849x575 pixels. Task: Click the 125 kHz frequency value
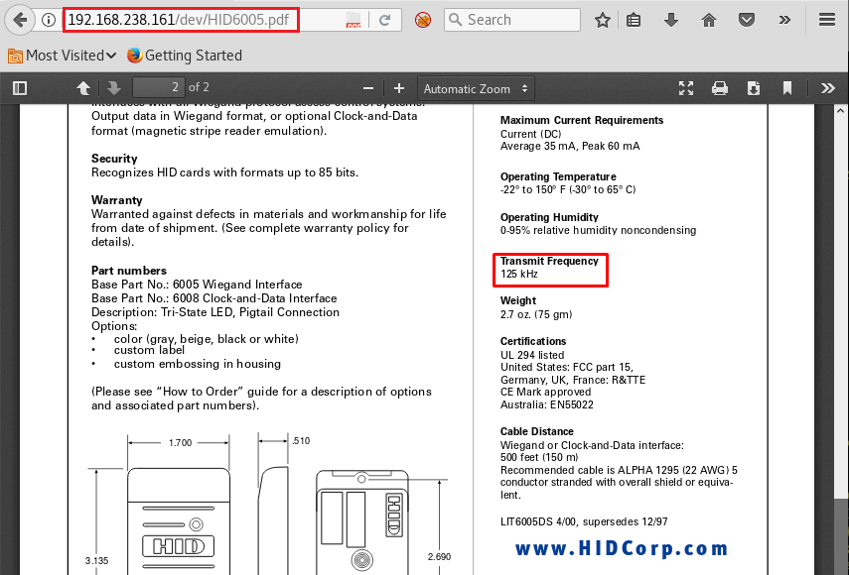(x=519, y=274)
